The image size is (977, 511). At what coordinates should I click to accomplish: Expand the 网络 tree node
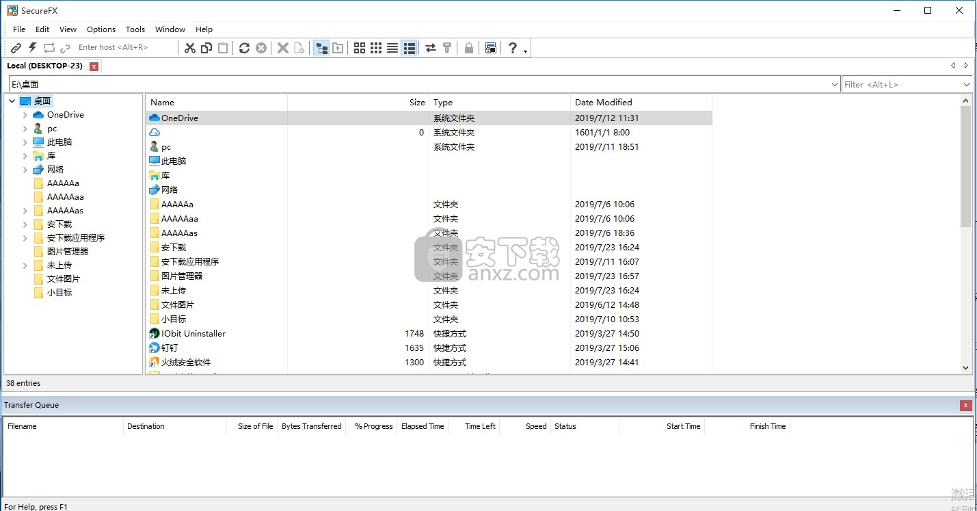25,169
